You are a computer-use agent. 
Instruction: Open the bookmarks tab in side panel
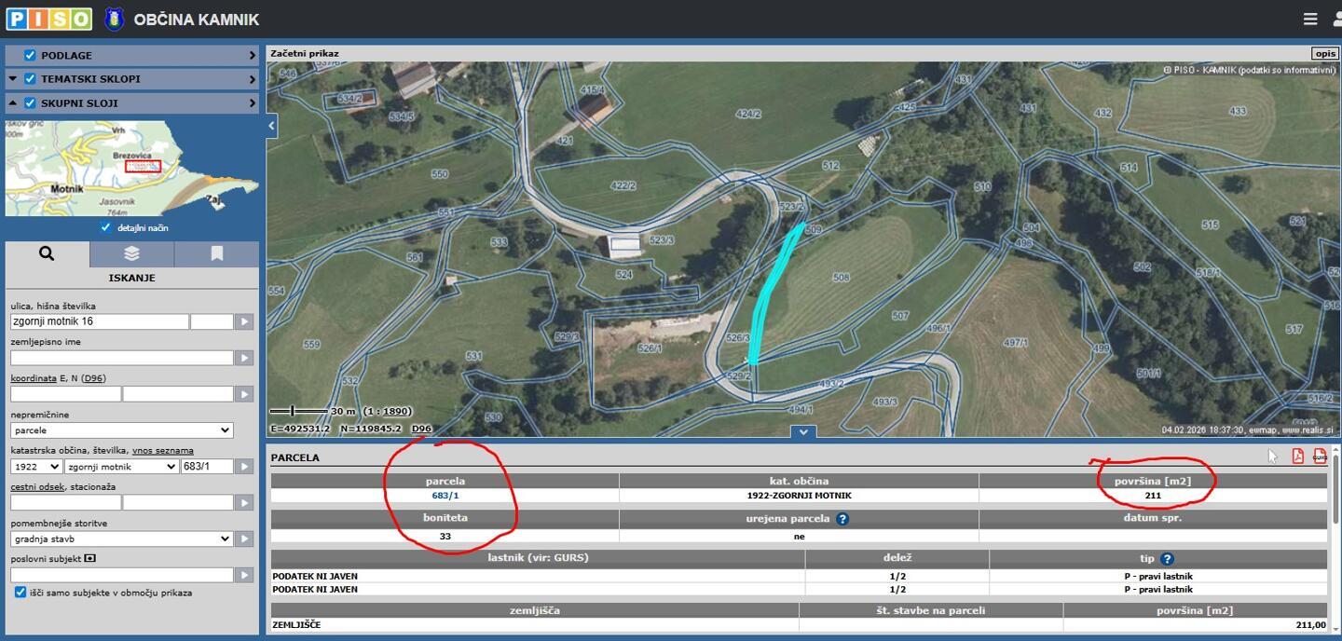(x=216, y=253)
